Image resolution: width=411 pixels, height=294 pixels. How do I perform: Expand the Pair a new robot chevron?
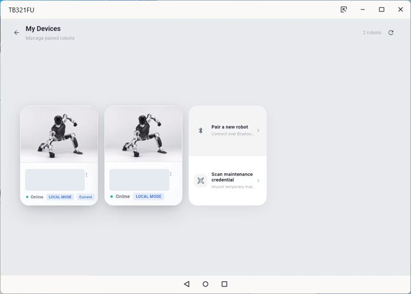point(258,131)
